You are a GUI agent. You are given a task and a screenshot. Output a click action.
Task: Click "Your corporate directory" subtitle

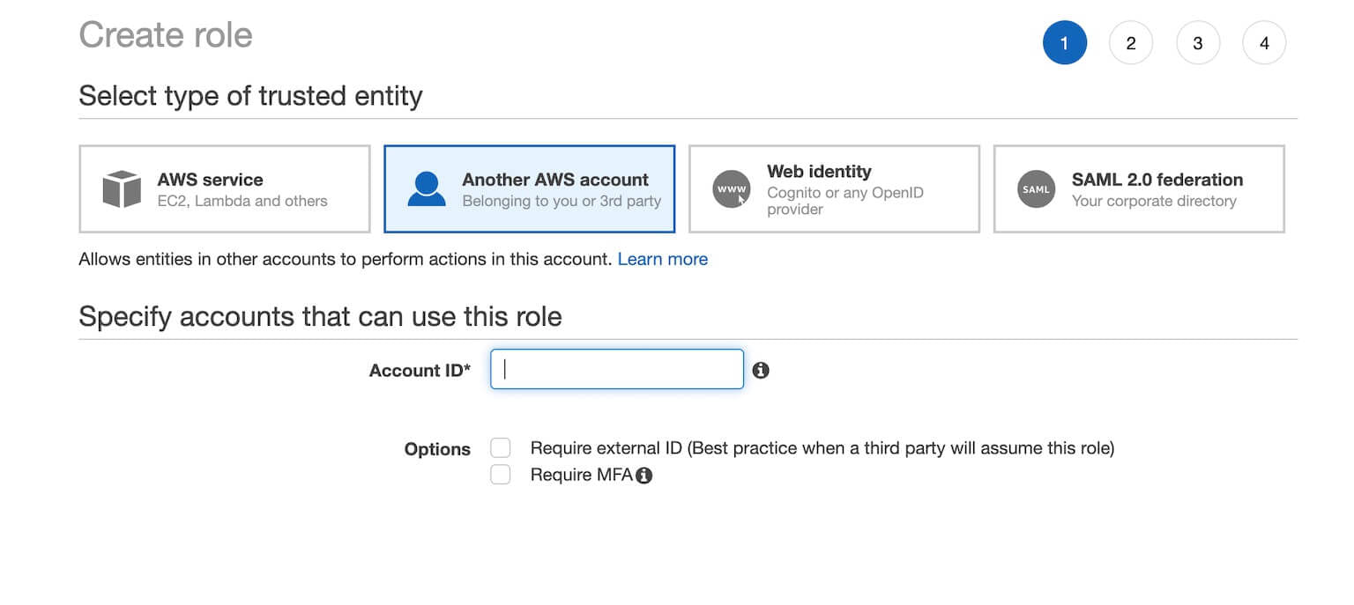point(1154,201)
